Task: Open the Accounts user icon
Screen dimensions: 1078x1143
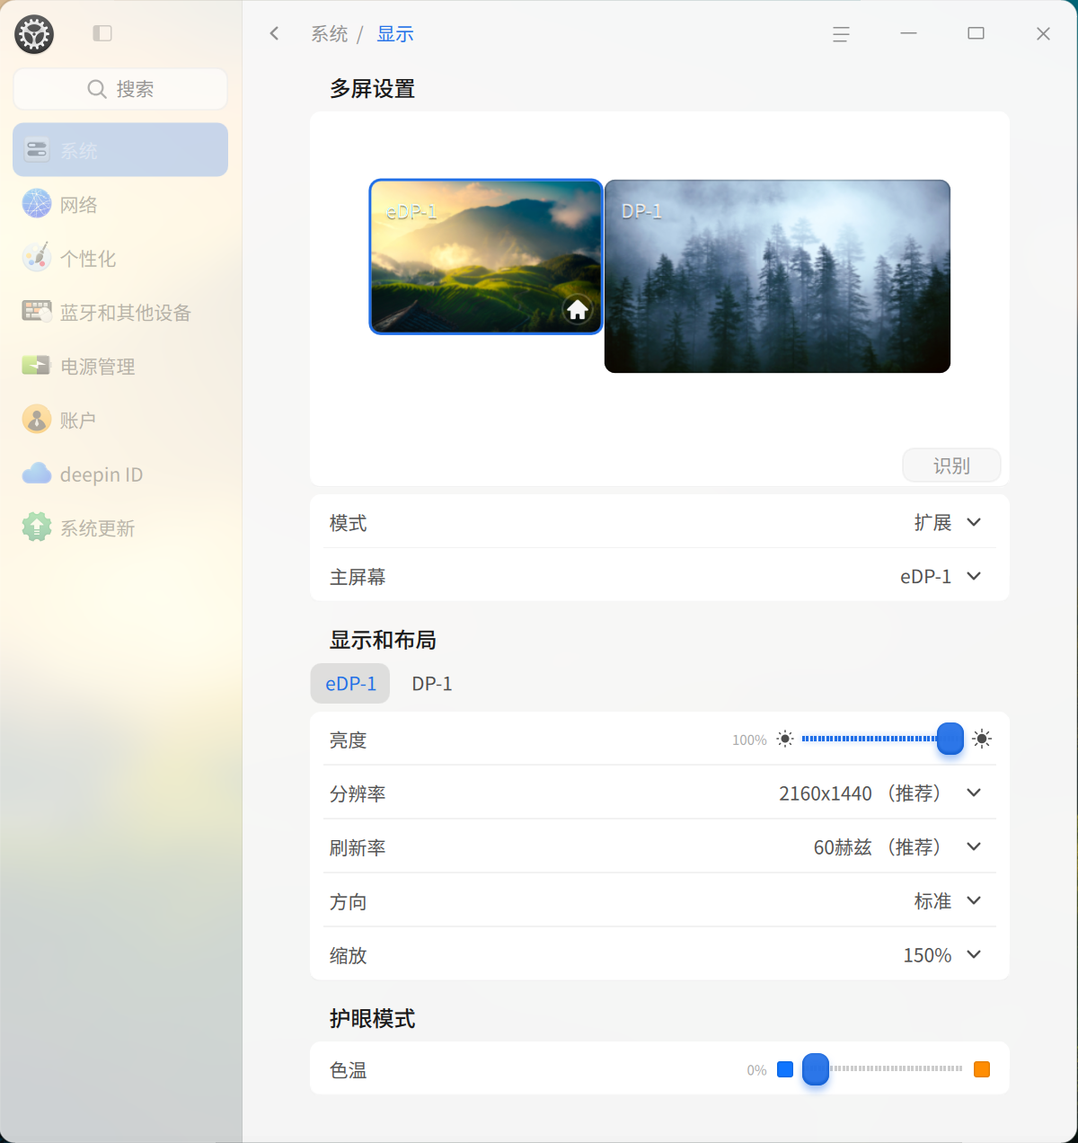Action: coord(37,420)
